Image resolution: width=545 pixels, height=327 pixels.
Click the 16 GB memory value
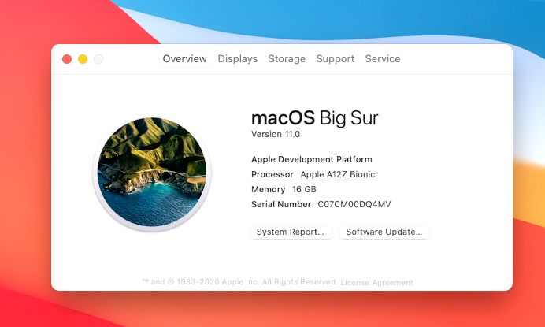[x=304, y=189]
